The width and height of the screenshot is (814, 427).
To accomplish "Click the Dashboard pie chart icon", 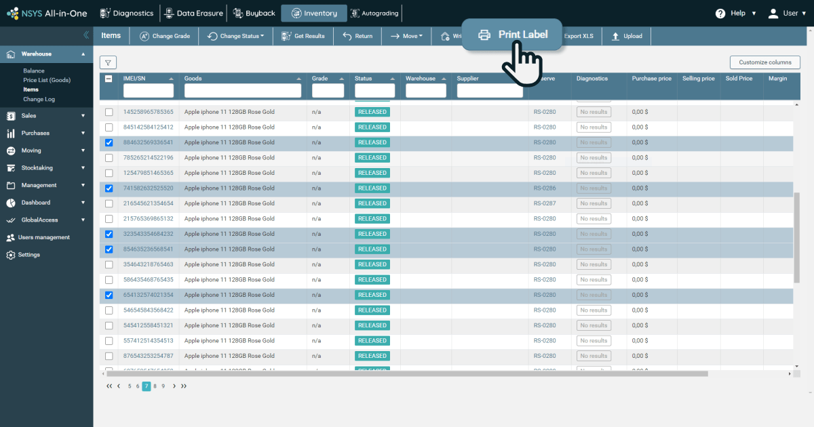I will point(11,203).
